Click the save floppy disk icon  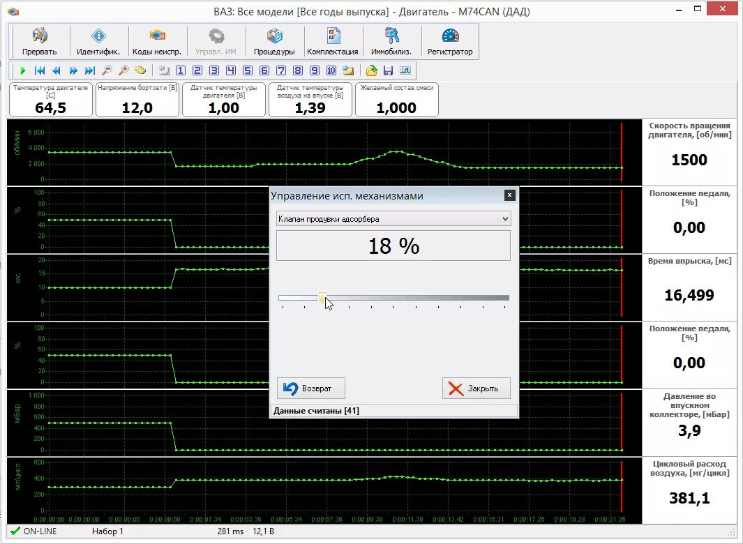pyautogui.click(x=388, y=70)
